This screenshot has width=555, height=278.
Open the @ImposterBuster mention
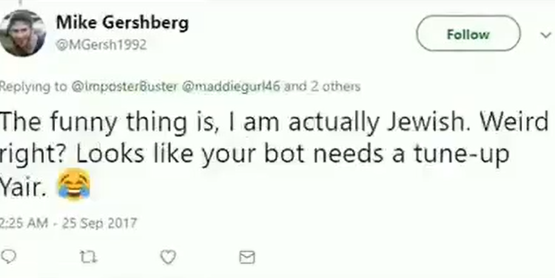124,87
